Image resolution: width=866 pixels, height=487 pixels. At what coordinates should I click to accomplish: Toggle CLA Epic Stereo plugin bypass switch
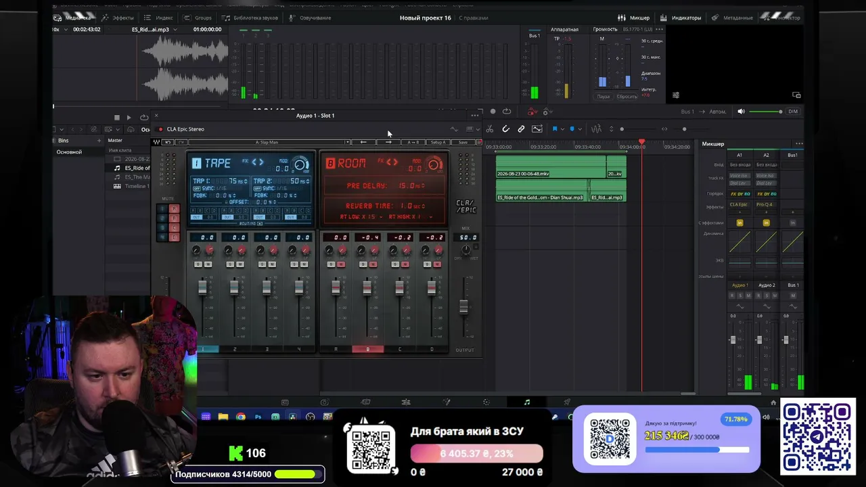pos(160,129)
